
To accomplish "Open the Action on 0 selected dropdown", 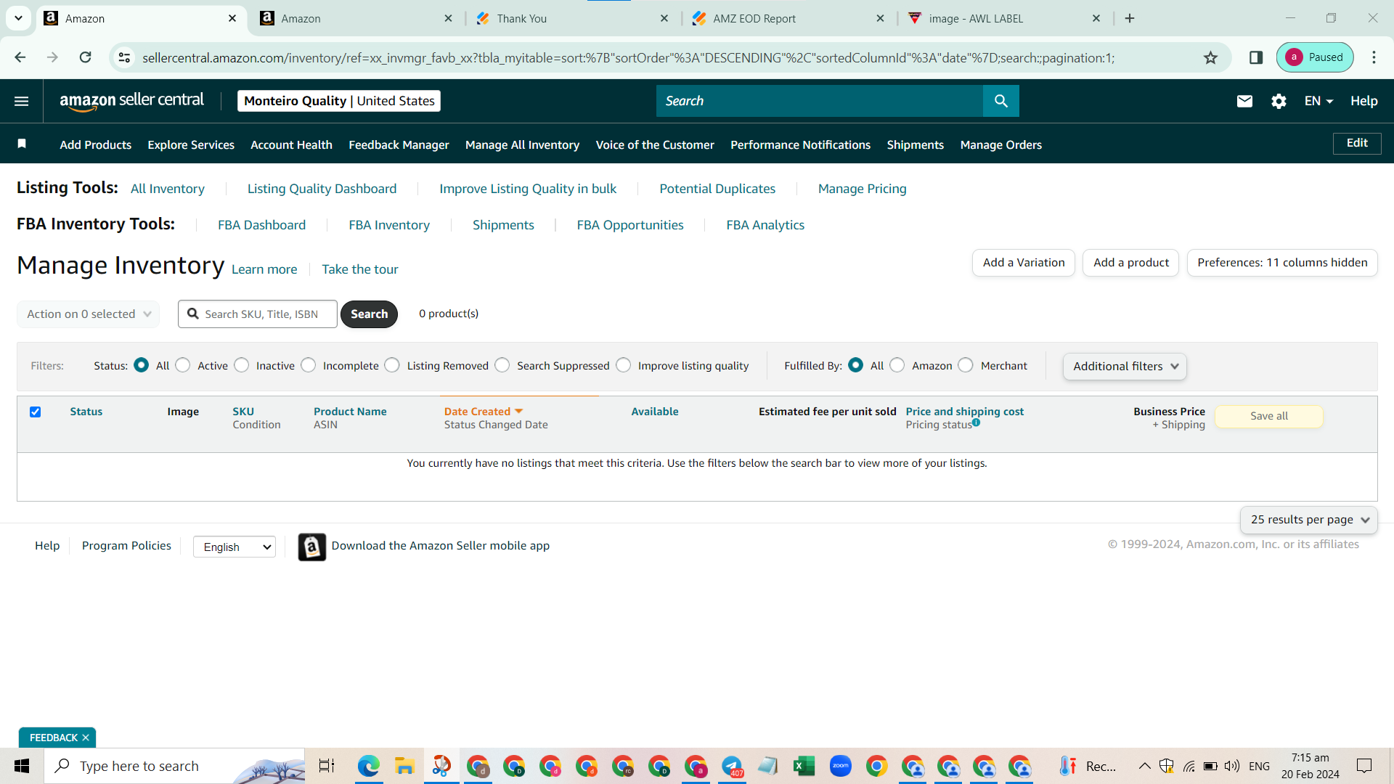I will [89, 314].
